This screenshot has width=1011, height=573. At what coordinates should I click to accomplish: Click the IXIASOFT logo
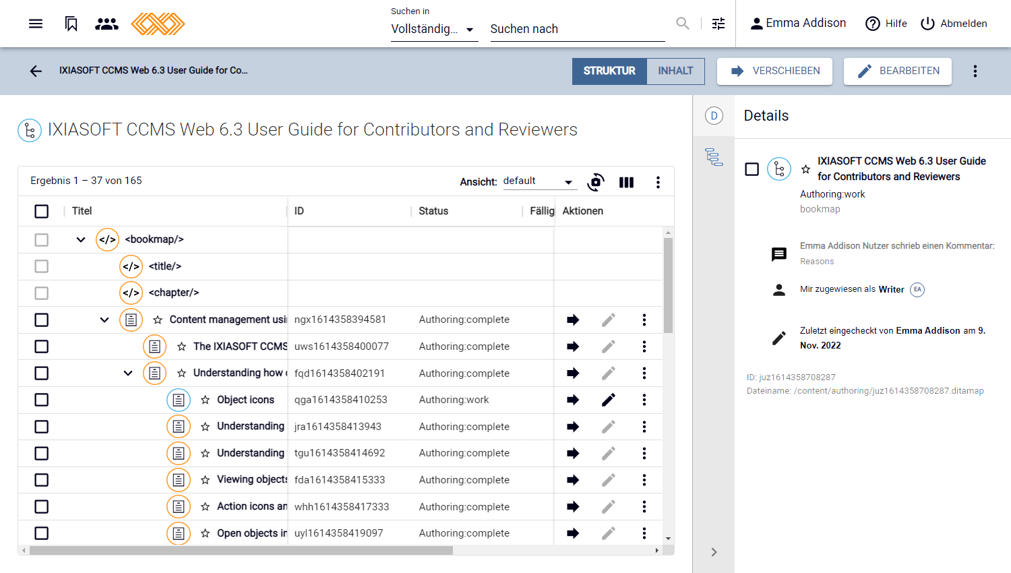[x=158, y=24]
